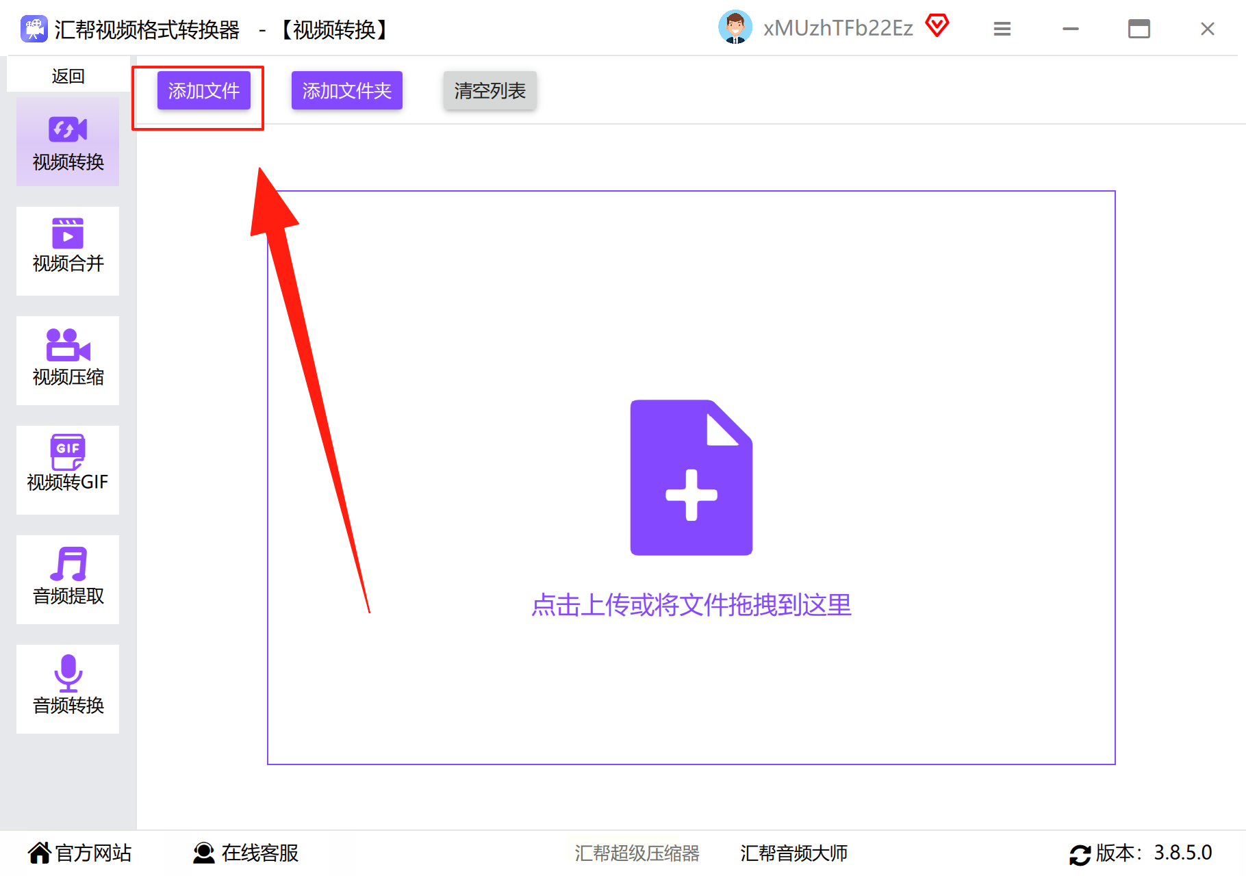Click the username xMUzhTFb22Ez
This screenshot has width=1246, height=876.
click(838, 28)
